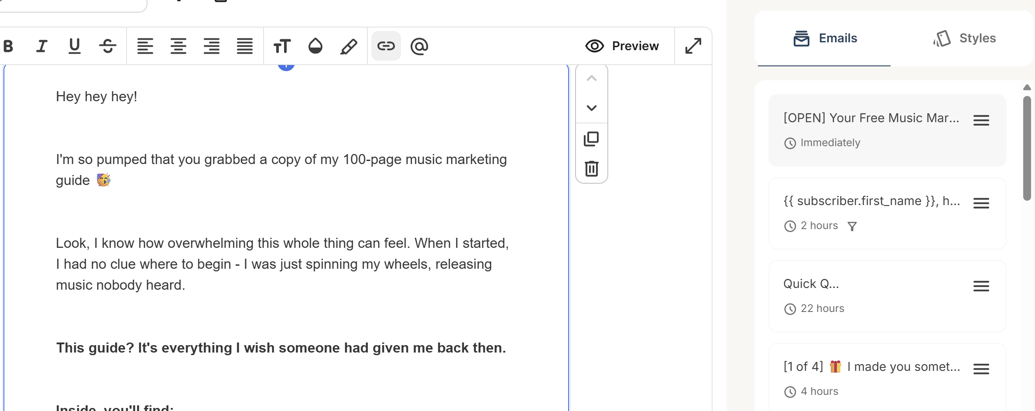The image size is (1035, 411).
Task: Delete the content block with trash icon
Action: click(x=592, y=168)
